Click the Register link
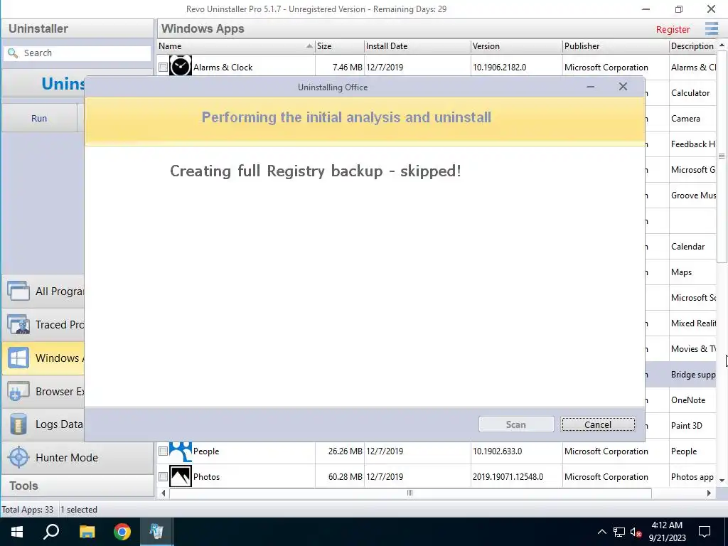 click(673, 29)
